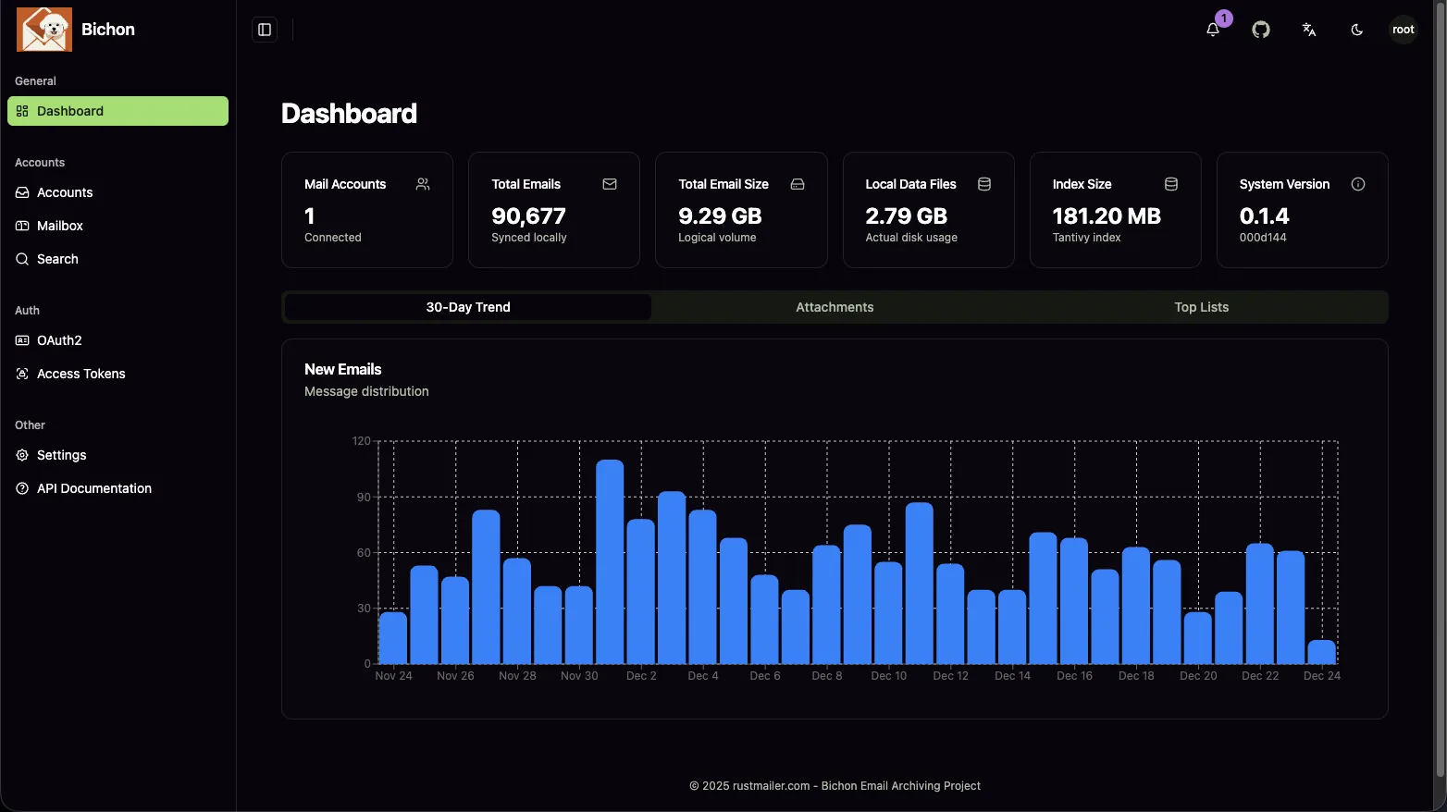Open notifications bell with badge
Screen dimensions: 1447x812
tap(1212, 30)
